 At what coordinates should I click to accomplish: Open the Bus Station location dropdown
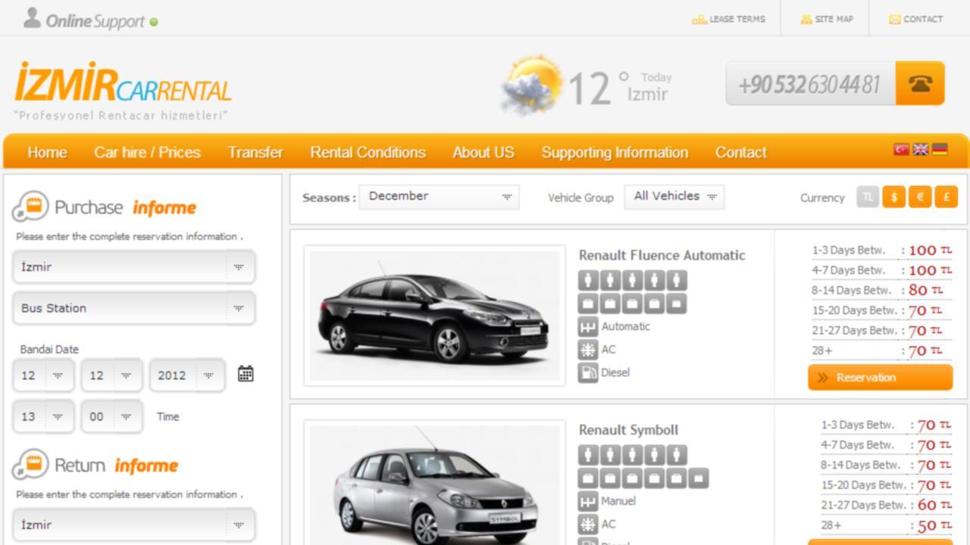[134, 308]
